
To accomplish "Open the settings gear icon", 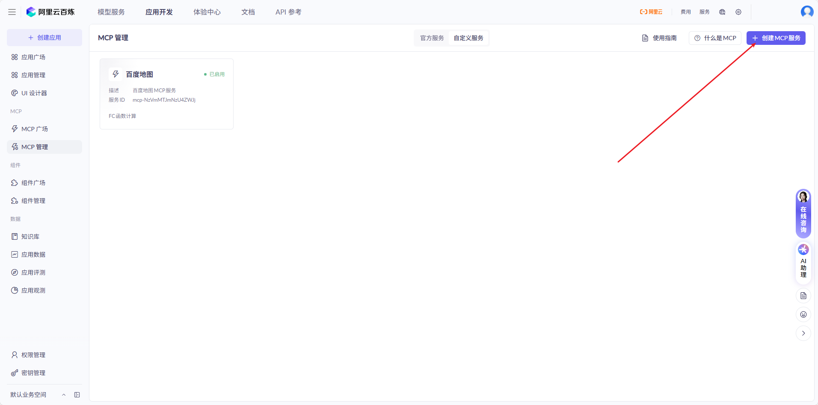I will 738,12.
